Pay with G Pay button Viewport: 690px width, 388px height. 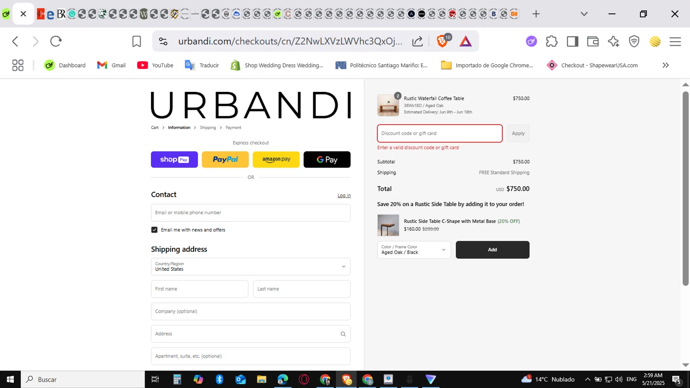pyautogui.click(x=327, y=160)
